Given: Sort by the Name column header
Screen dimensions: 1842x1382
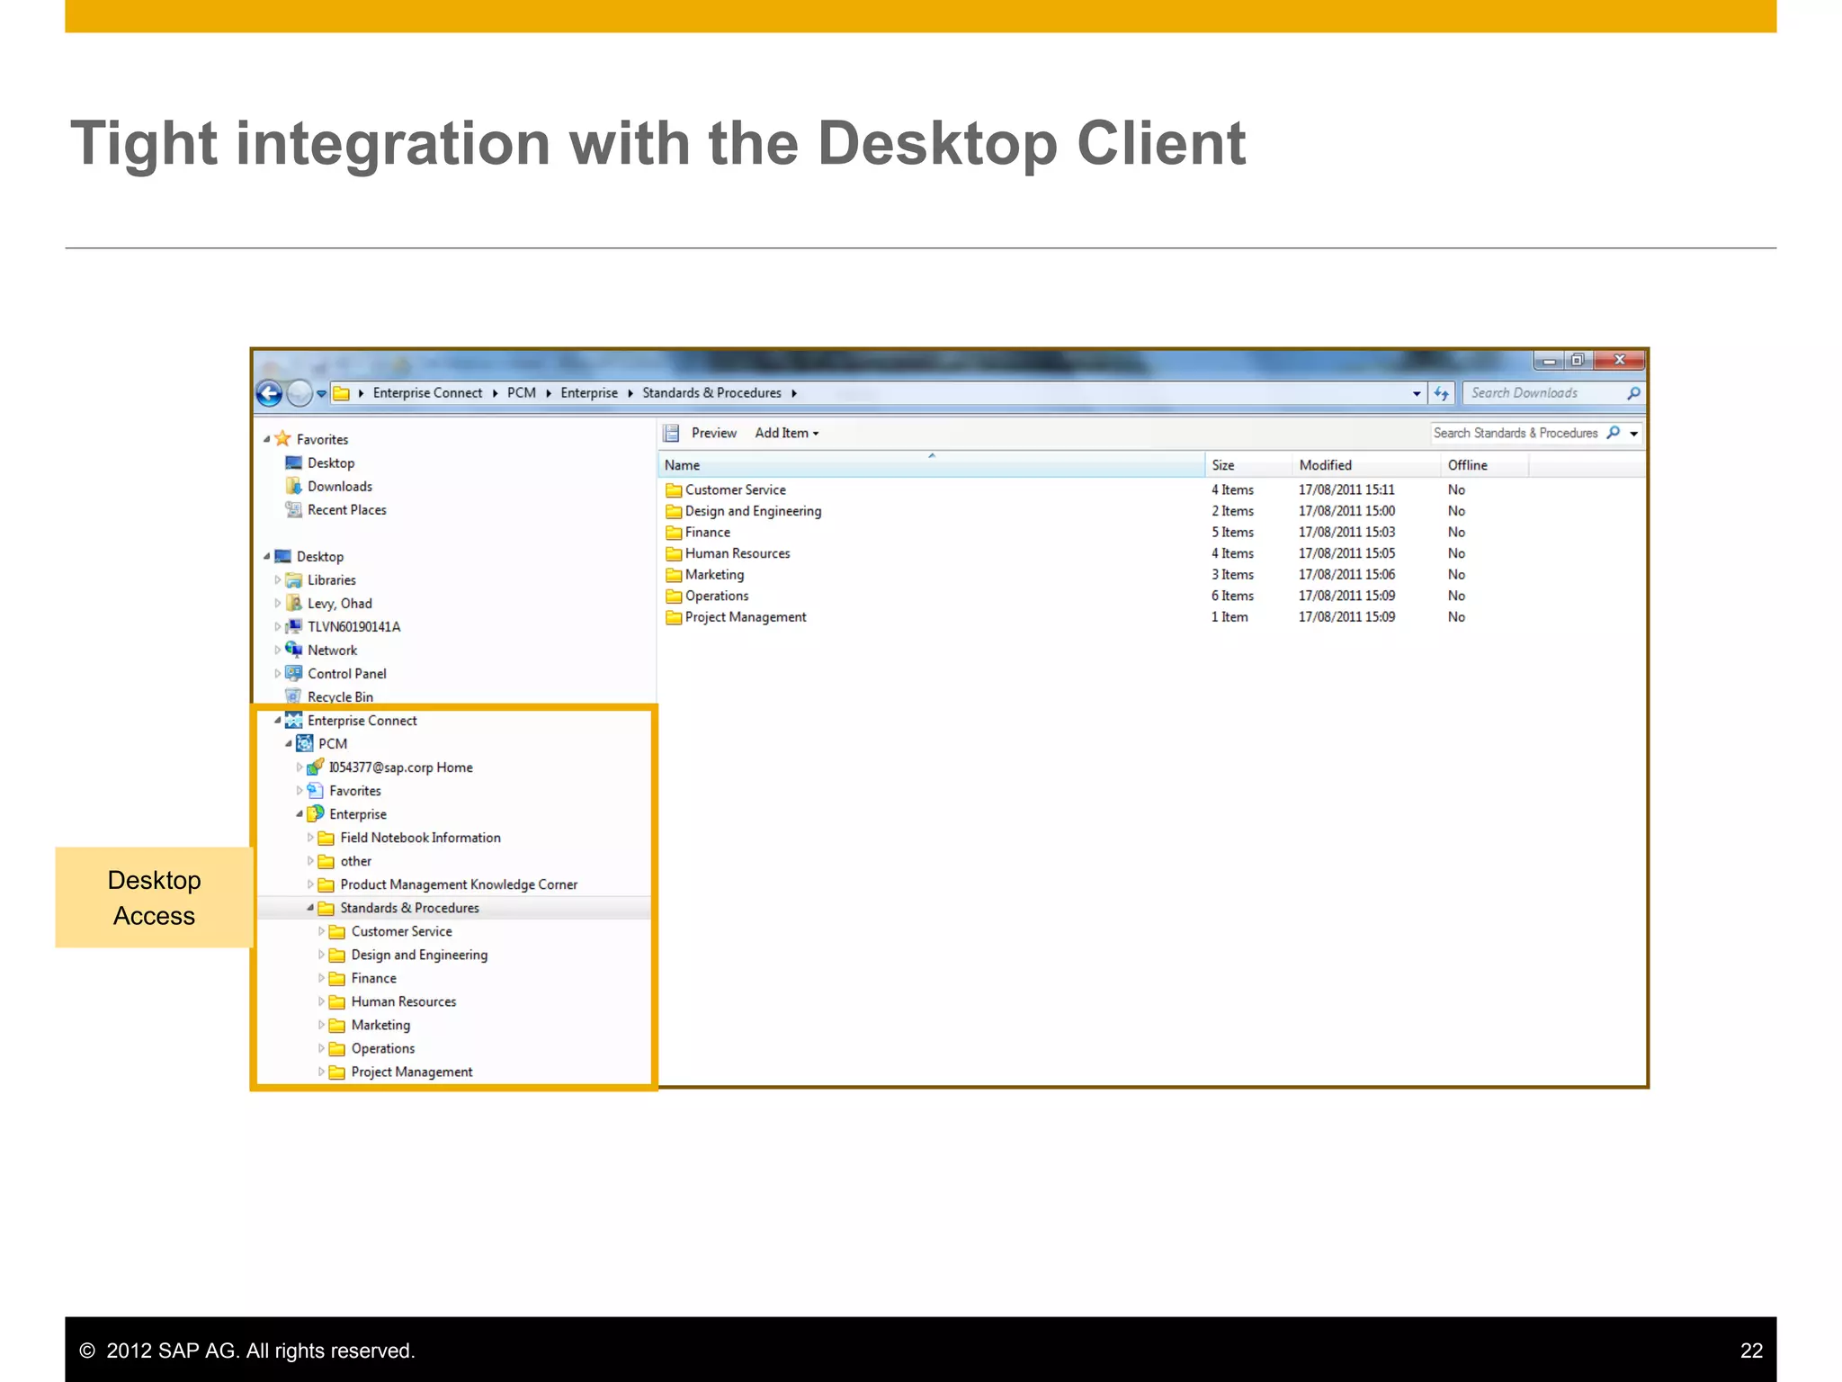Looking at the screenshot, I should tap(932, 465).
